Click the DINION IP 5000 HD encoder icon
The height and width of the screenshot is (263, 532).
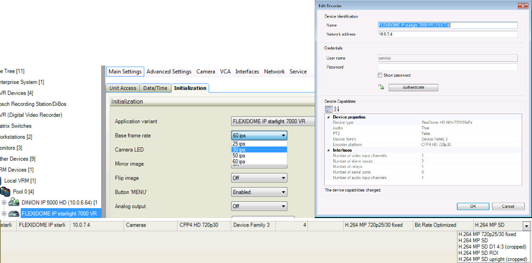[14, 202]
